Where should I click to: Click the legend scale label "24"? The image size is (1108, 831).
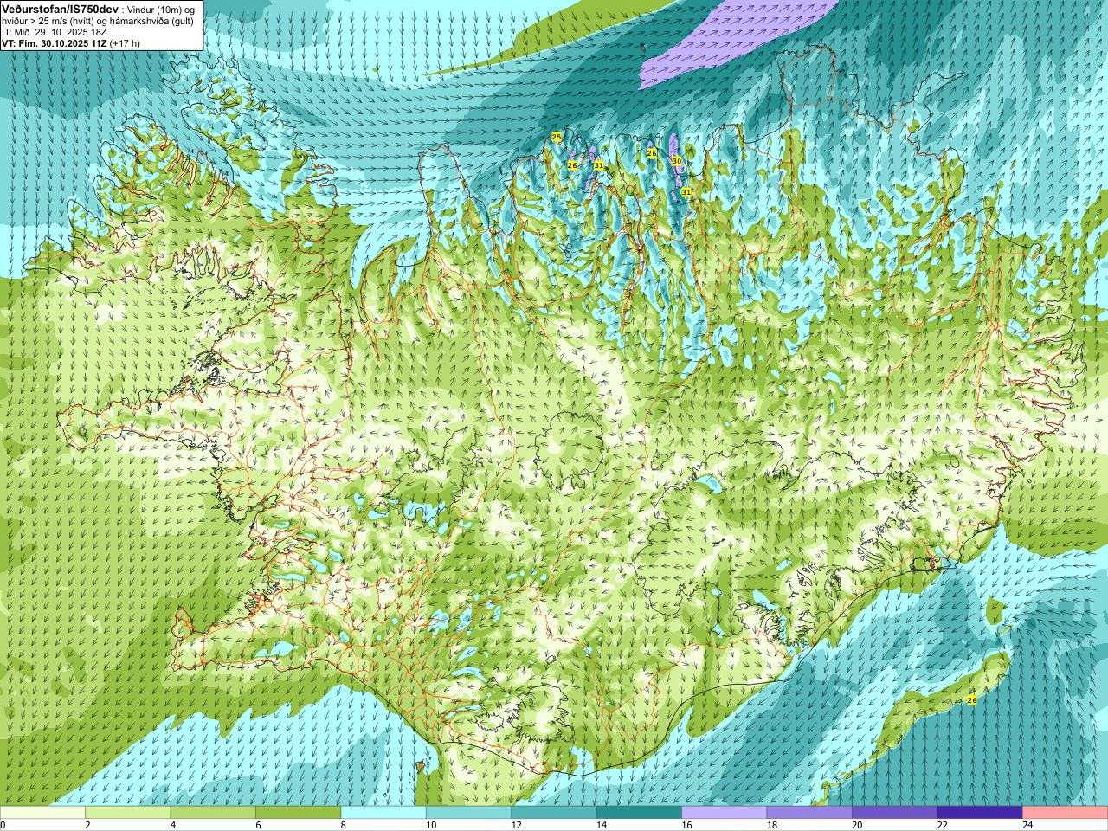click(1027, 825)
